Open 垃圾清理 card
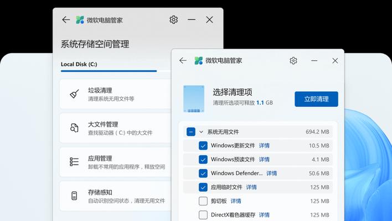This screenshot has width=392, height=221. [x=116, y=94]
